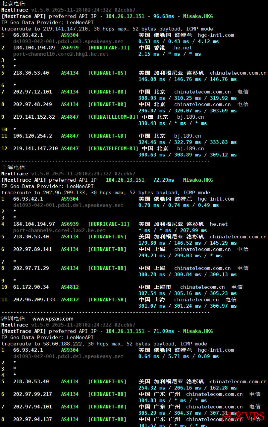Click the port-channel9.core4.lax2.he.net hostname

(59, 230)
